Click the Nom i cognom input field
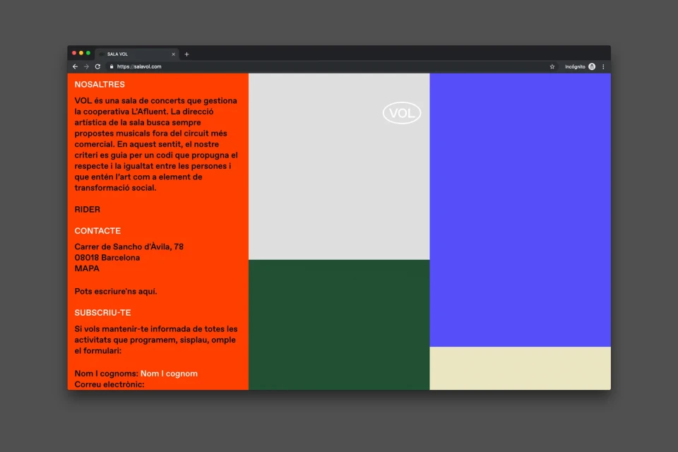Viewport: 678px width, 452px height. tap(169, 373)
